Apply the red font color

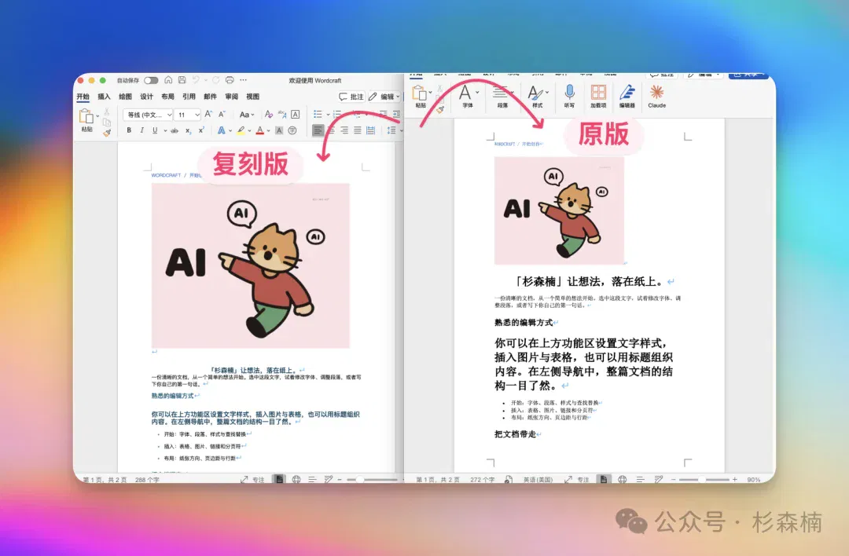[x=260, y=130]
